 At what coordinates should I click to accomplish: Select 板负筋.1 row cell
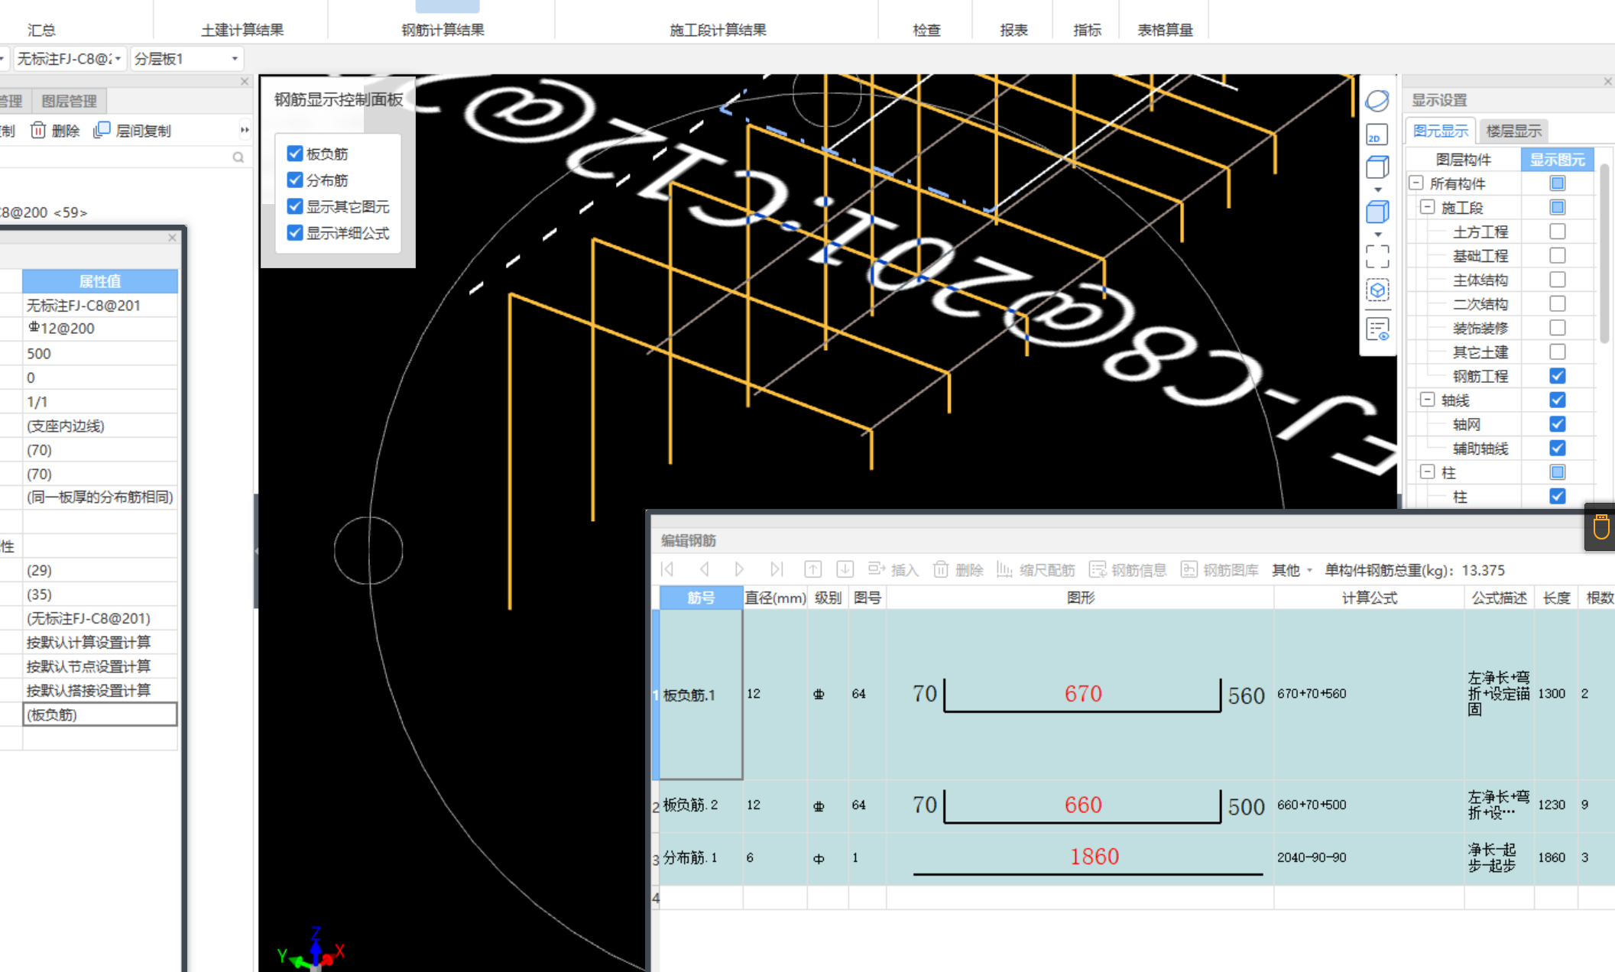coord(700,695)
